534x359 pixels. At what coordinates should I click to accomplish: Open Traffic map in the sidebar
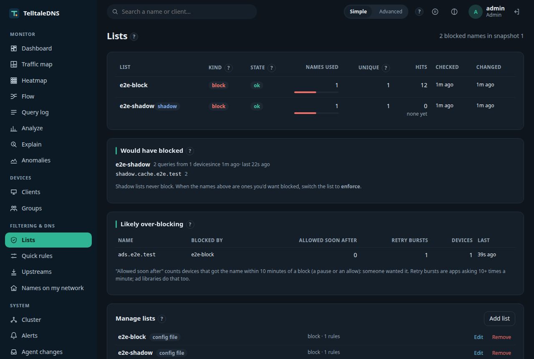click(x=48, y=64)
